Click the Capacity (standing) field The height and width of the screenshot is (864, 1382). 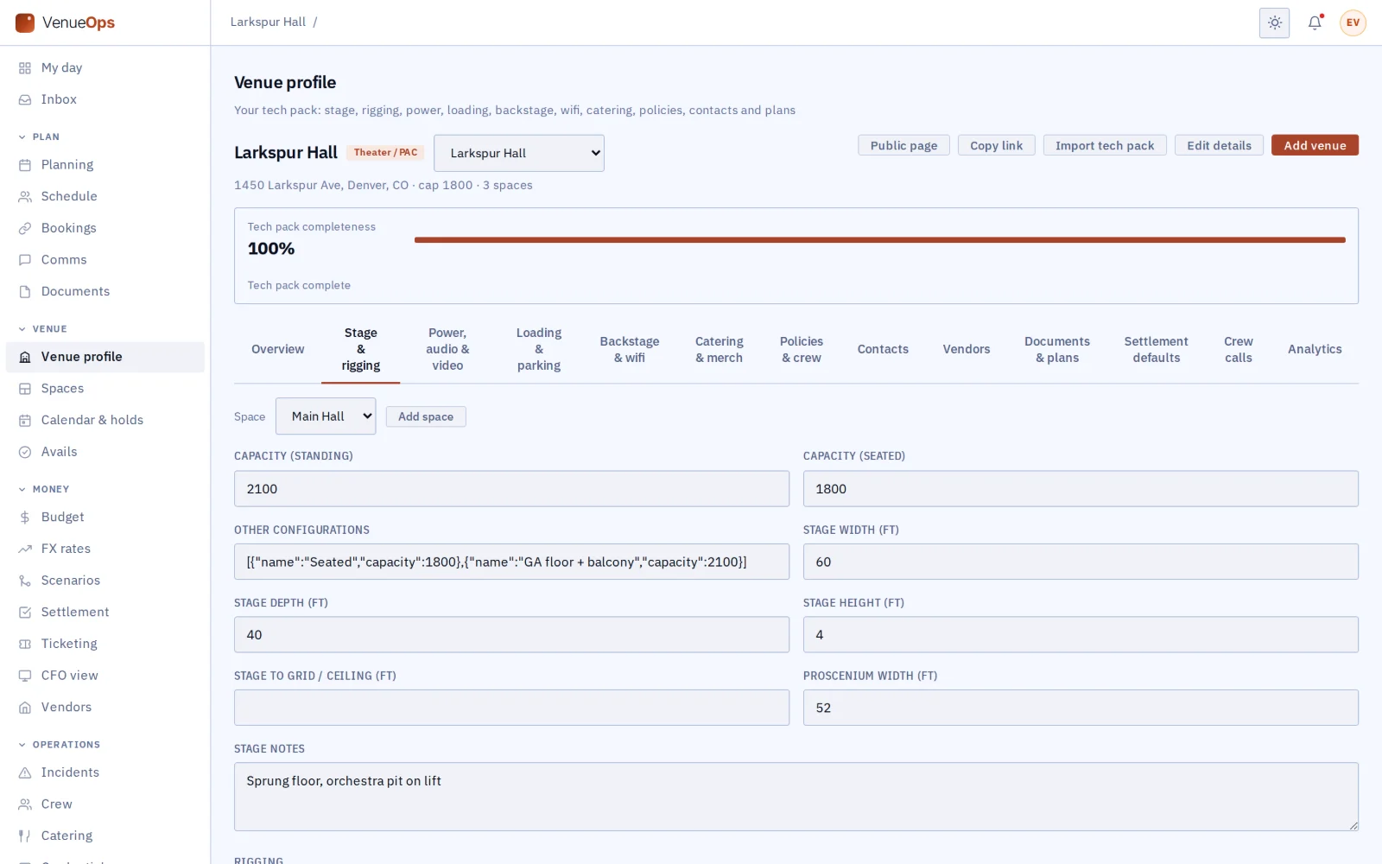click(x=511, y=489)
